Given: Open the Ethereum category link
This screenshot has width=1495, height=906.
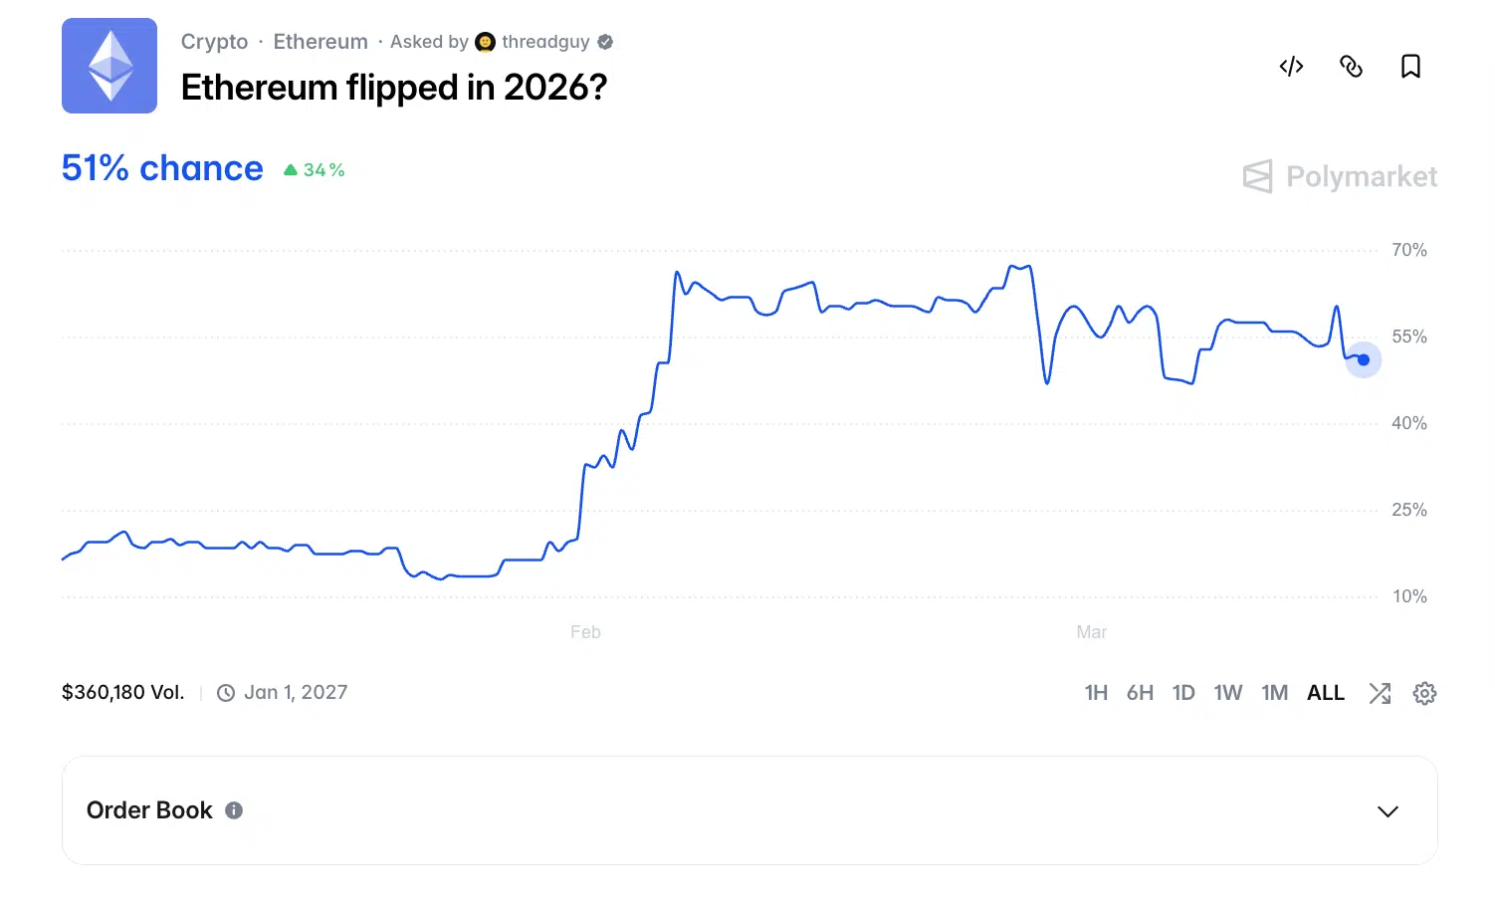Looking at the screenshot, I should click(x=320, y=42).
